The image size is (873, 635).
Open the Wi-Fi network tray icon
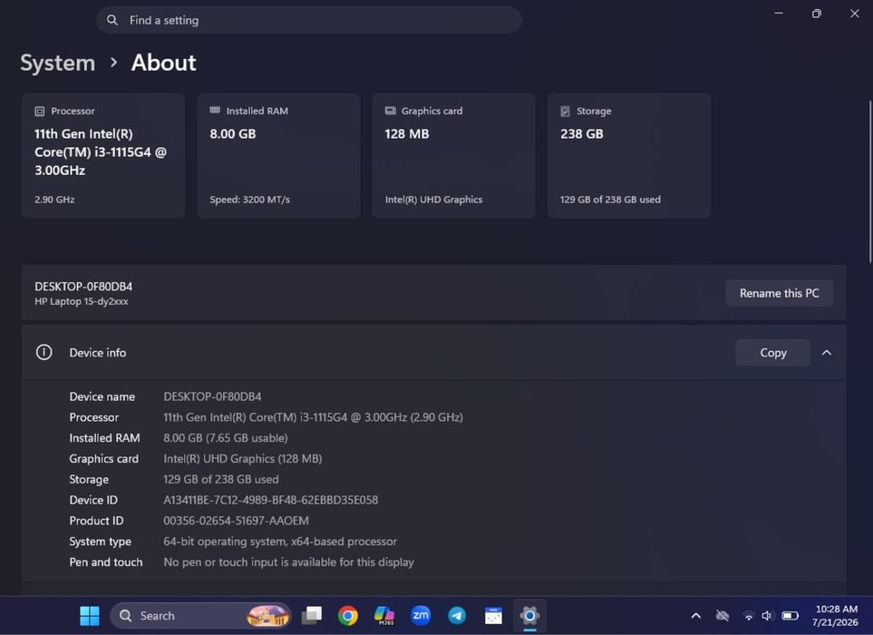tap(748, 616)
